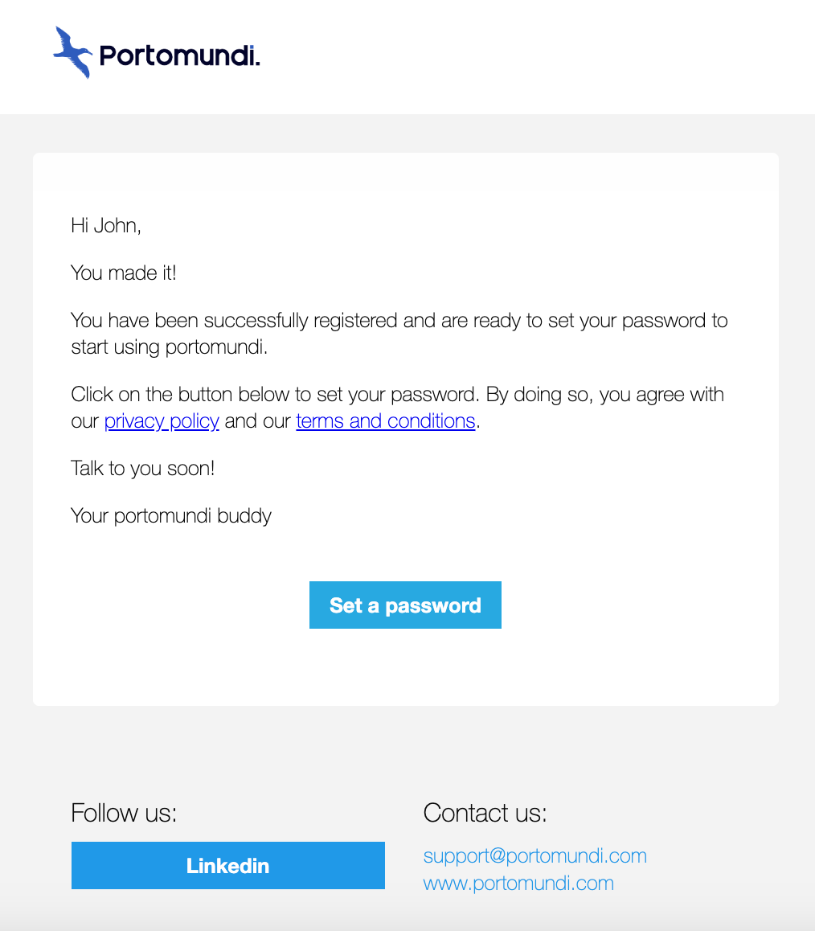Click the words 'and our' between links

258,421
